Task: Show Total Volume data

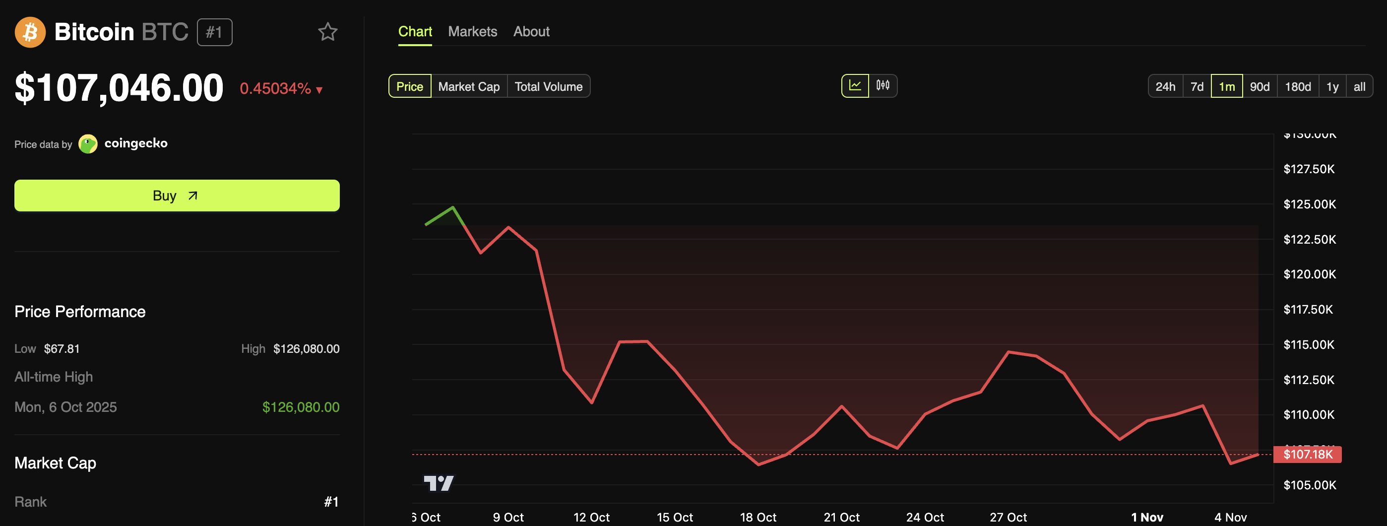Action: click(x=549, y=86)
